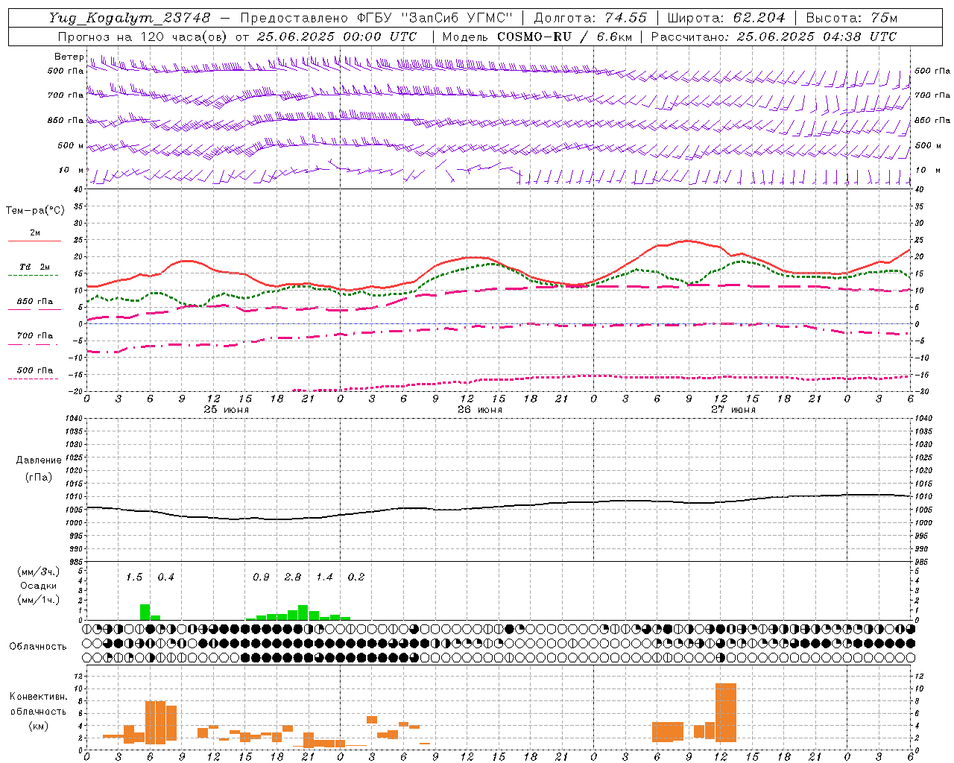Click the Осадки label
Screen dimensions: 954x763
(x=39, y=586)
